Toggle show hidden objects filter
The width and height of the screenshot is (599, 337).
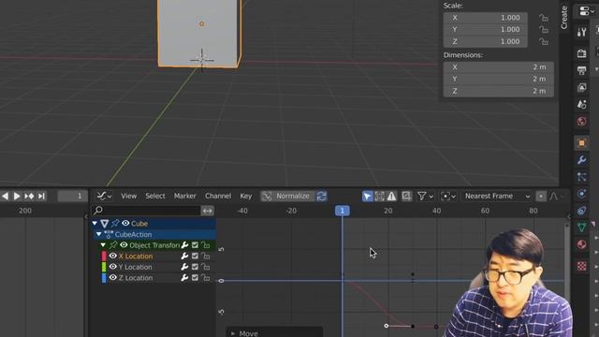tap(379, 196)
